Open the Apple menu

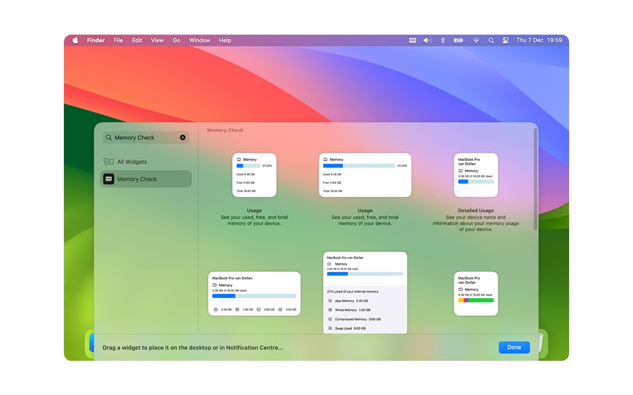click(x=75, y=41)
